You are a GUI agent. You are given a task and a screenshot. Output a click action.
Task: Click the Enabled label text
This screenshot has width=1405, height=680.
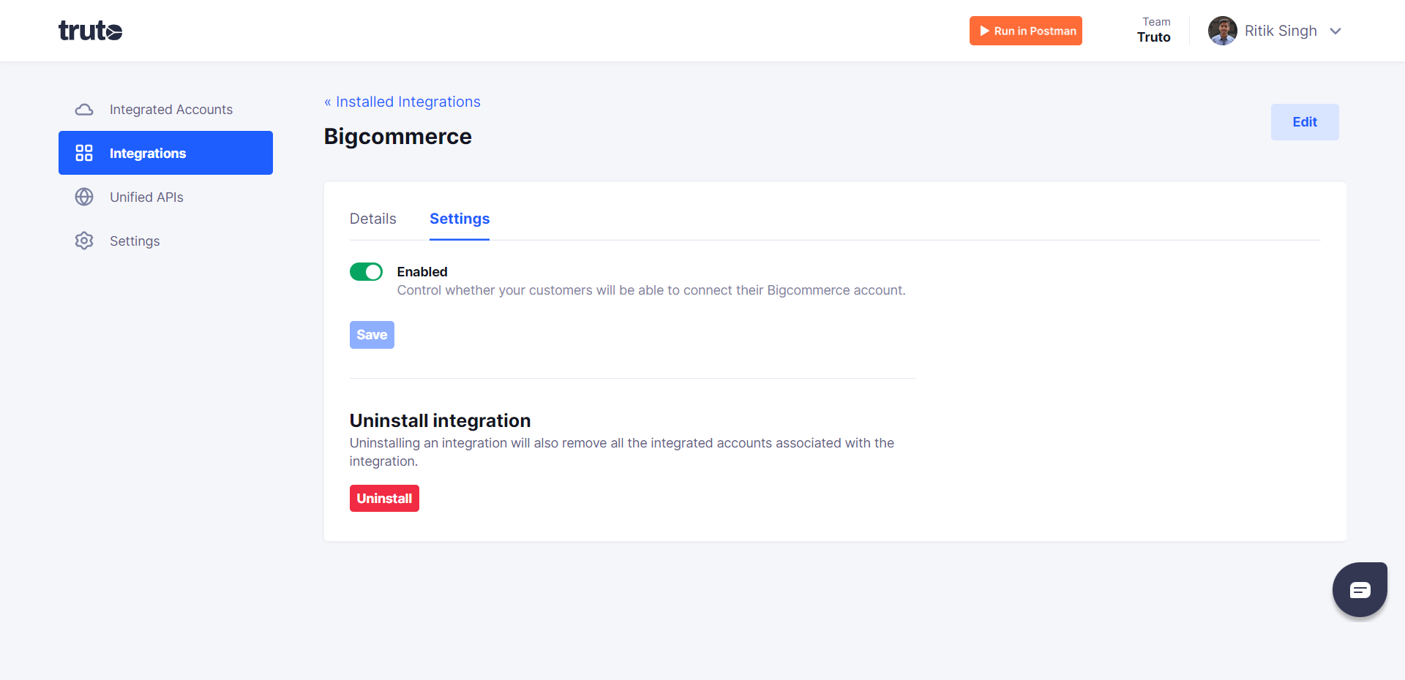(422, 272)
